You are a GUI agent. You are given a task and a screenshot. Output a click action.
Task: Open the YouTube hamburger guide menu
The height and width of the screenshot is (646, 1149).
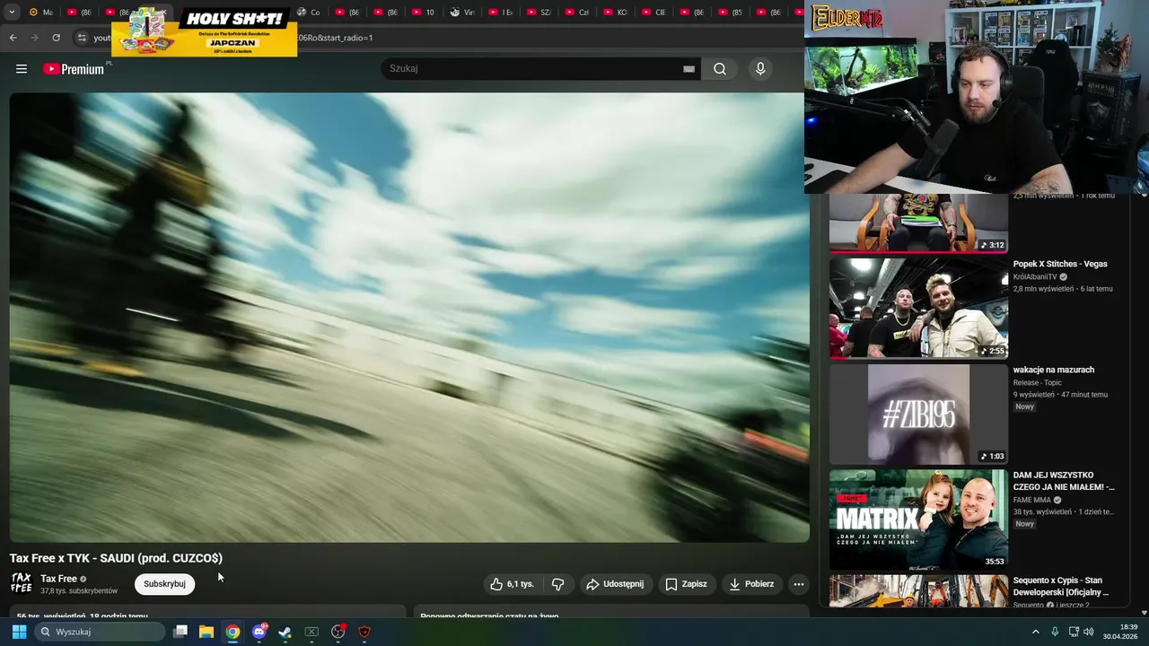22,69
